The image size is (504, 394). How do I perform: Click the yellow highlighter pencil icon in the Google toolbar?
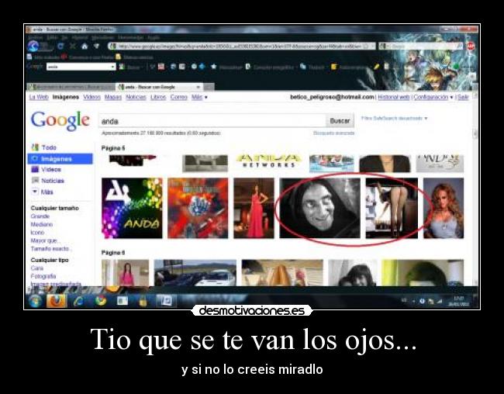376,67
